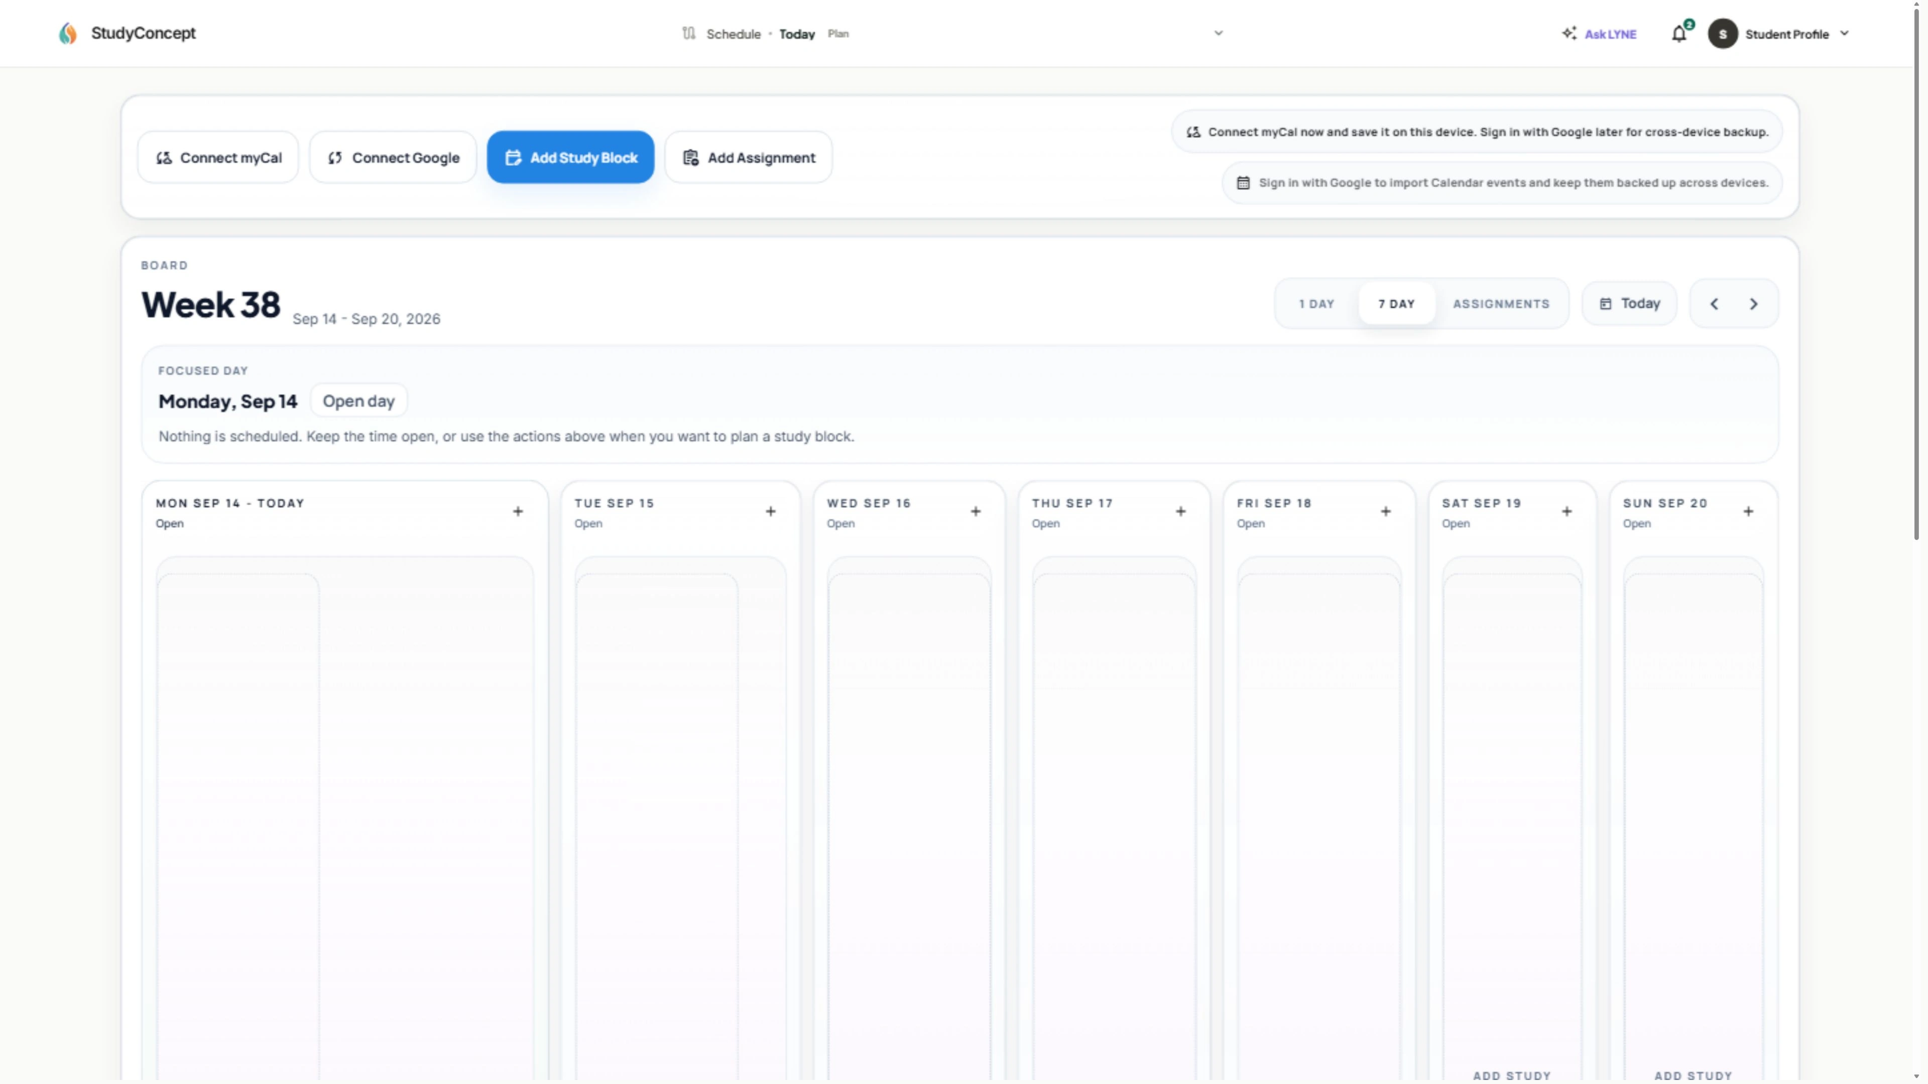Click the StudyConcept brand name

coord(143,33)
